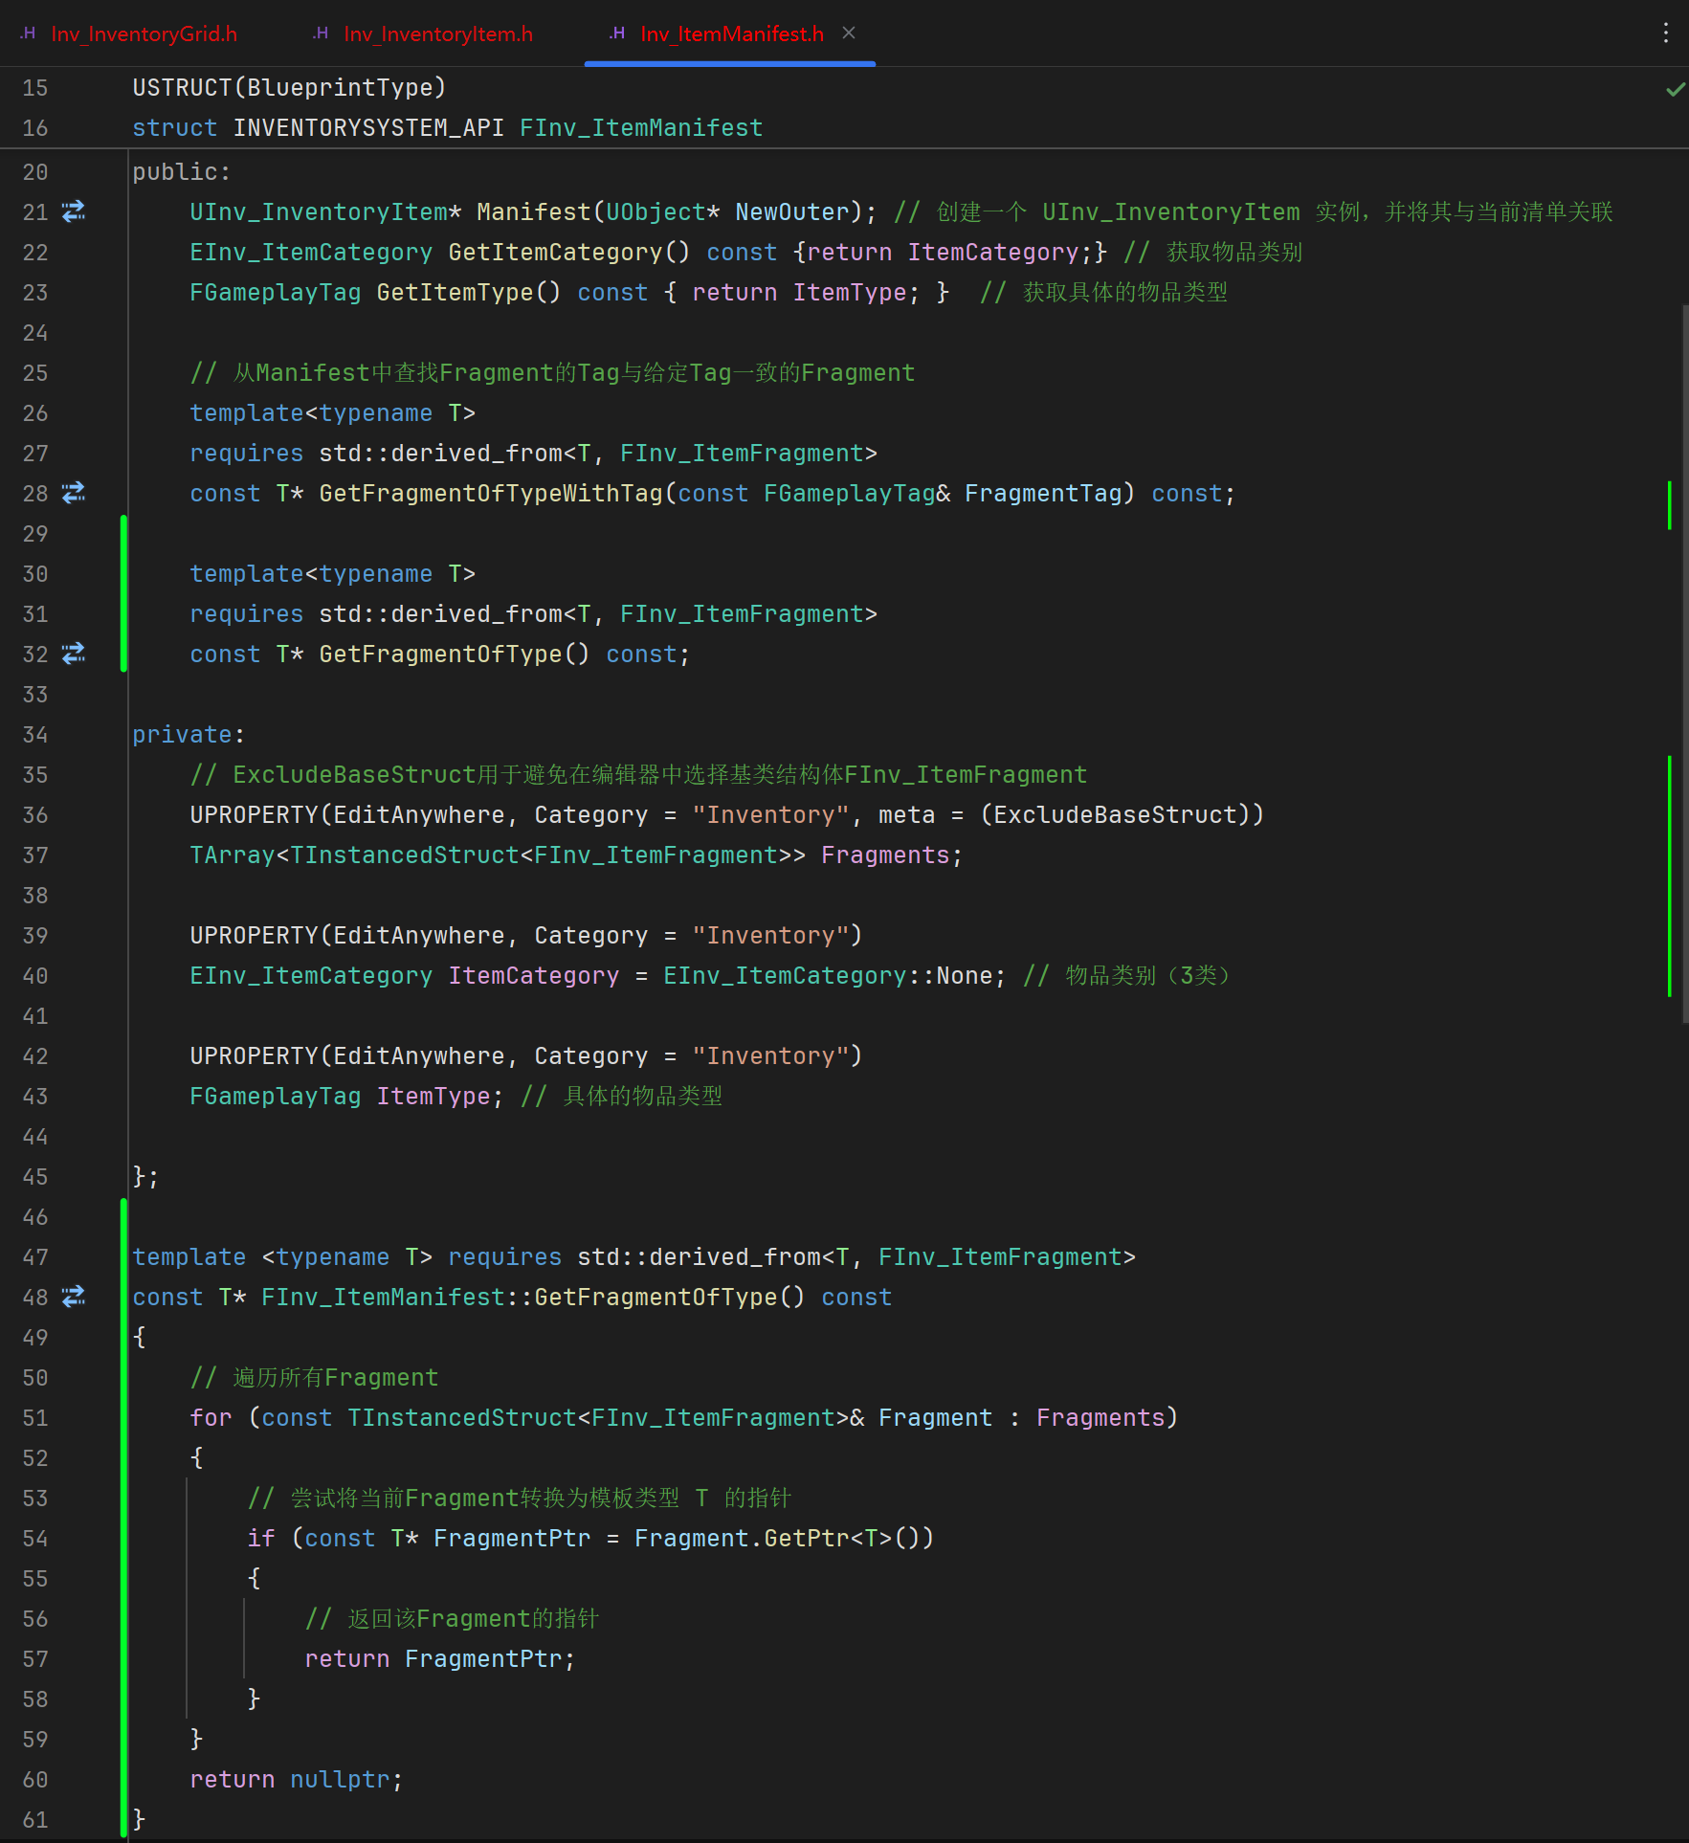The height and width of the screenshot is (1843, 1689).
Task: Click the green change marker beside line 55
Action: [124, 1518]
